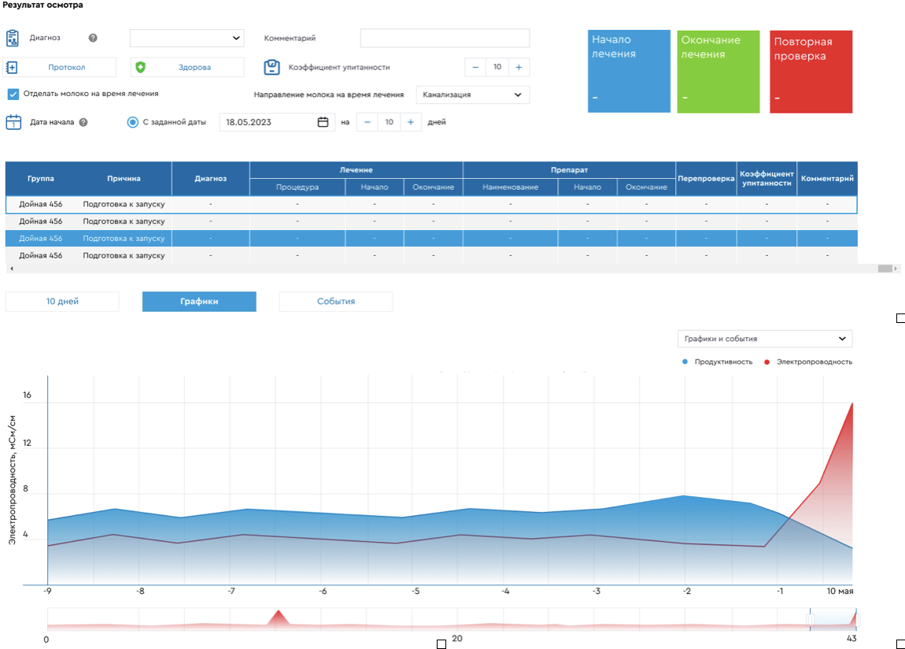Click the comment input field
Image resolution: width=905 pixels, height=649 pixels.
point(445,38)
